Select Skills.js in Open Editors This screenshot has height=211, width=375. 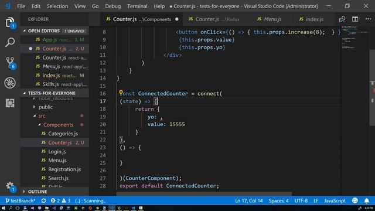[x=54, y=84]
